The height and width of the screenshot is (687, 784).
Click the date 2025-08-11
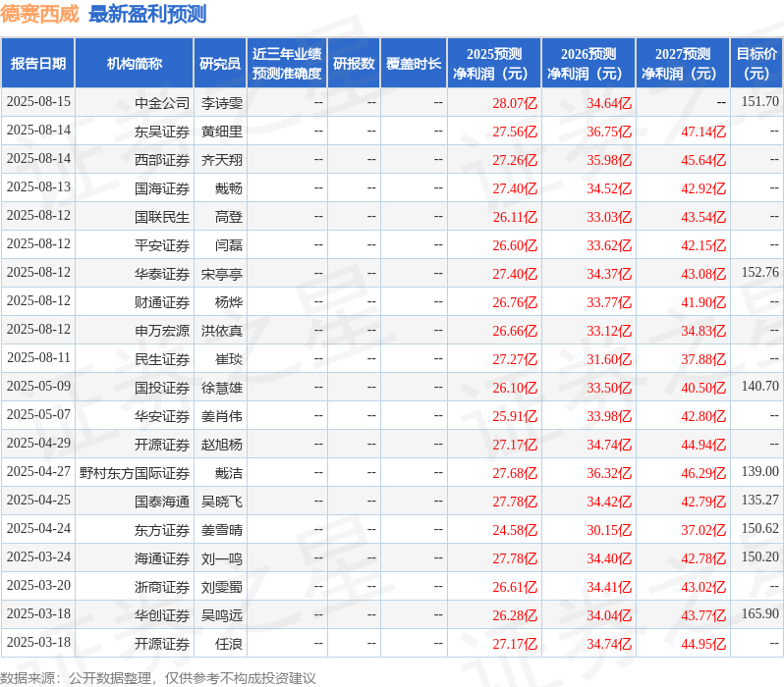[38, 358]
